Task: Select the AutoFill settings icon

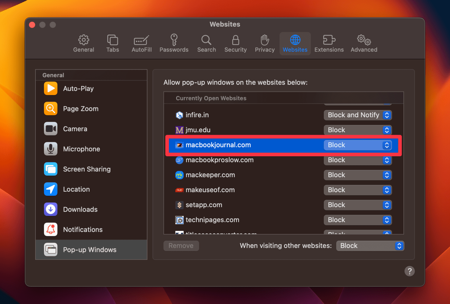Action: coord(142,43)
